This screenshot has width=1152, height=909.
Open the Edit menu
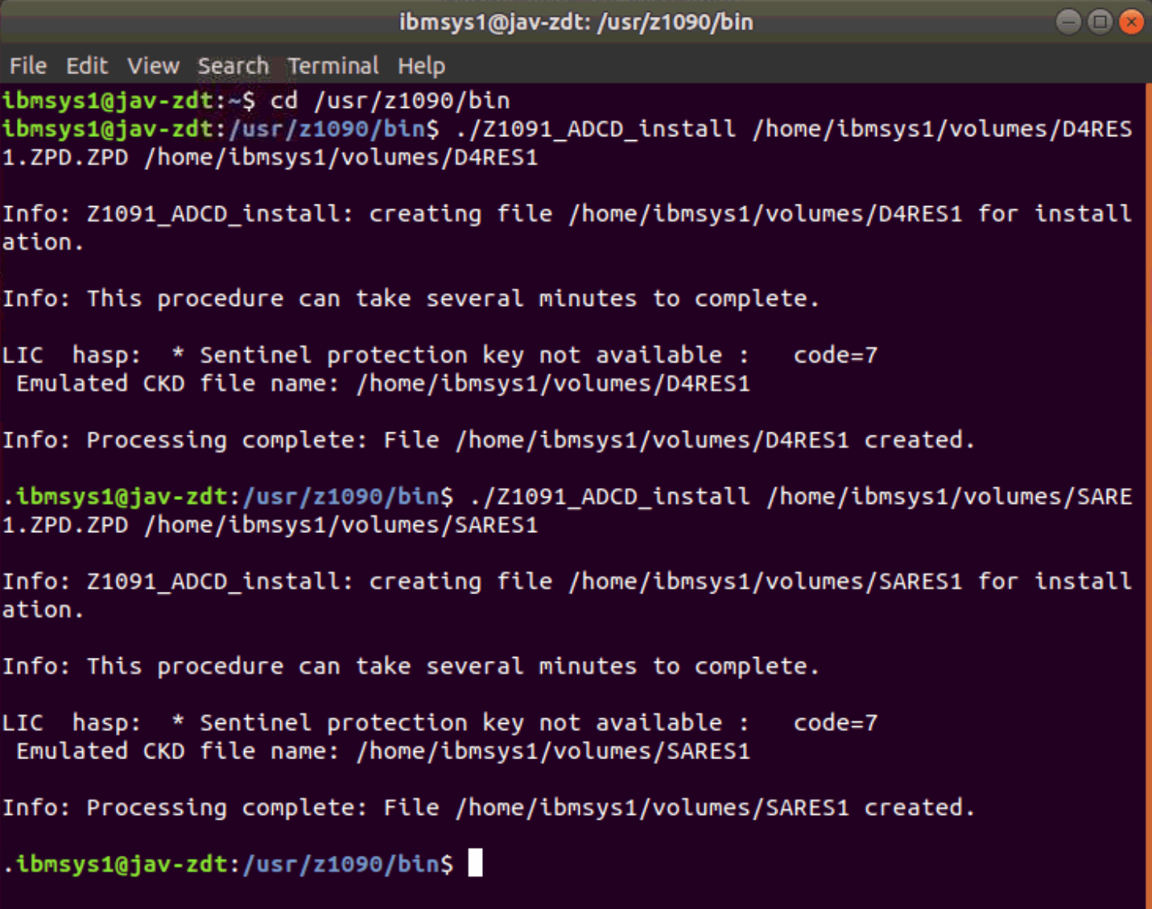click(87, 65)
